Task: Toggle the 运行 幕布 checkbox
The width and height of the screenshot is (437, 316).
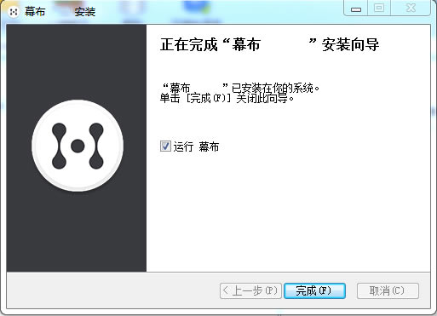Action: (x=165, y=147)
